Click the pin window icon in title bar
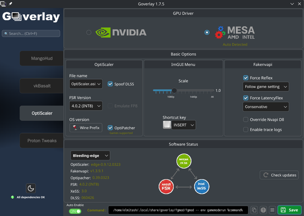Screen dimensions: 304x216 coord(11,4)
